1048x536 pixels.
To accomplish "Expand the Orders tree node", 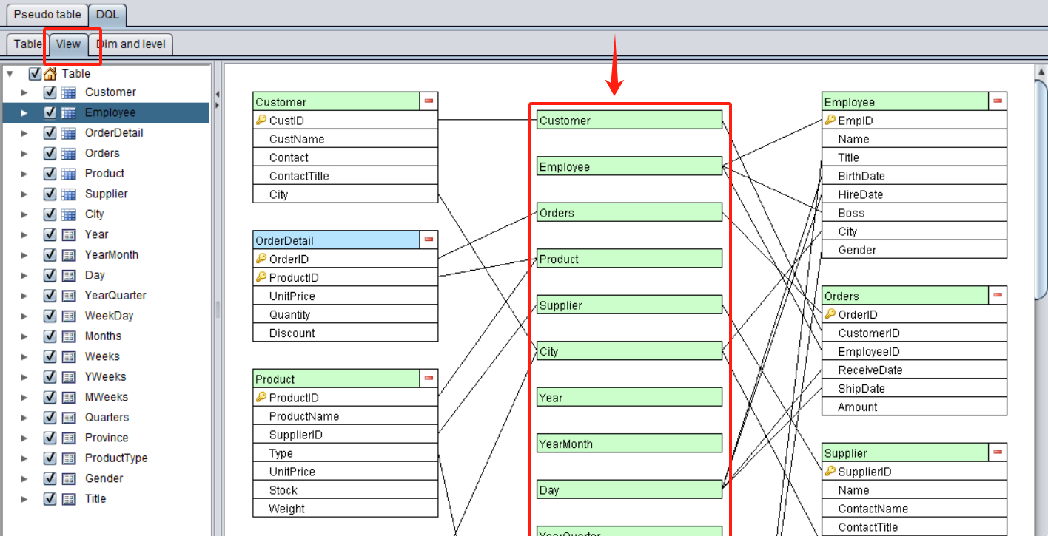I will click(x=24, y=154).
